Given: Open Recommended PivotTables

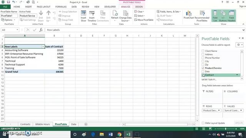Looking at the screenshot, I should pyautogui.click(x=202, y=16).
